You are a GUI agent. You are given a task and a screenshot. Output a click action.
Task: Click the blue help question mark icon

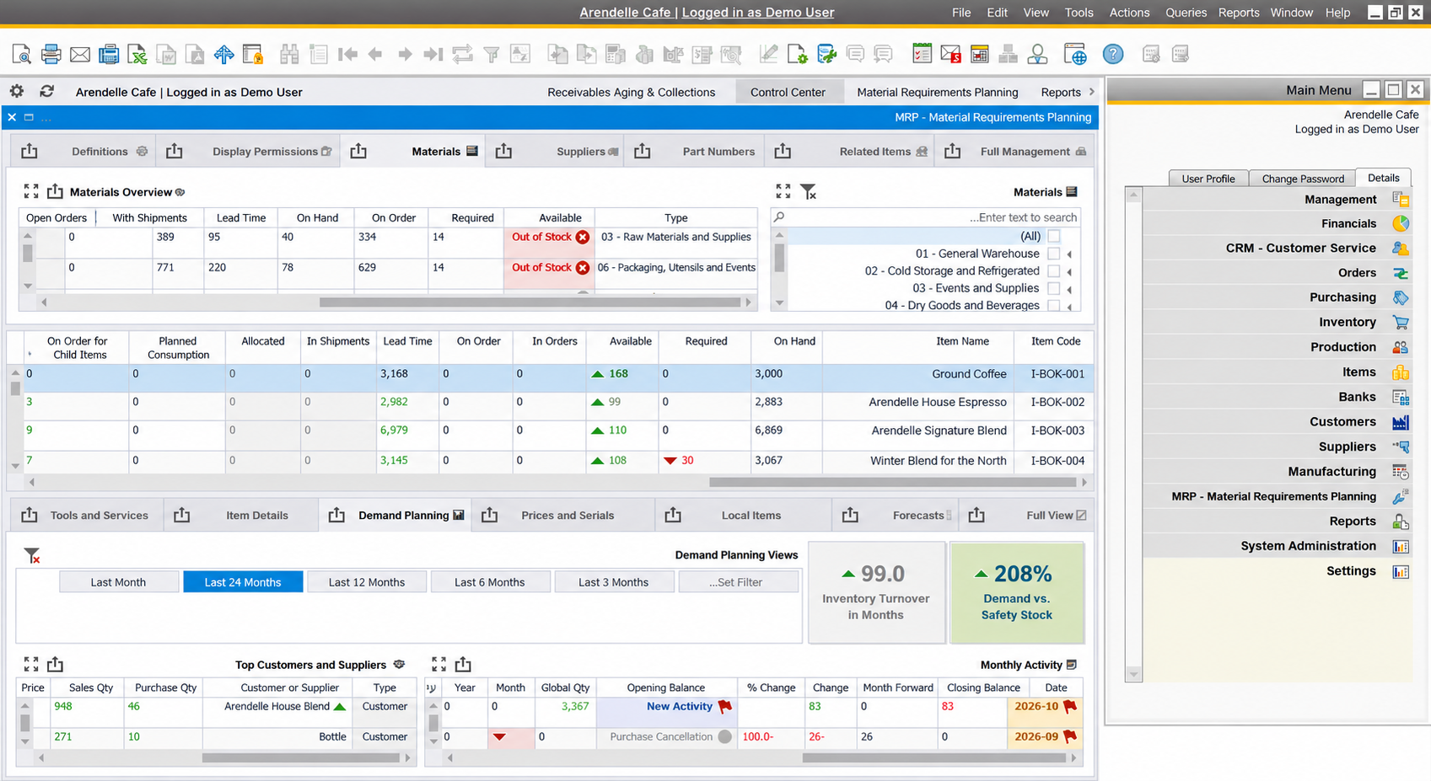(x=1113, y=55)
